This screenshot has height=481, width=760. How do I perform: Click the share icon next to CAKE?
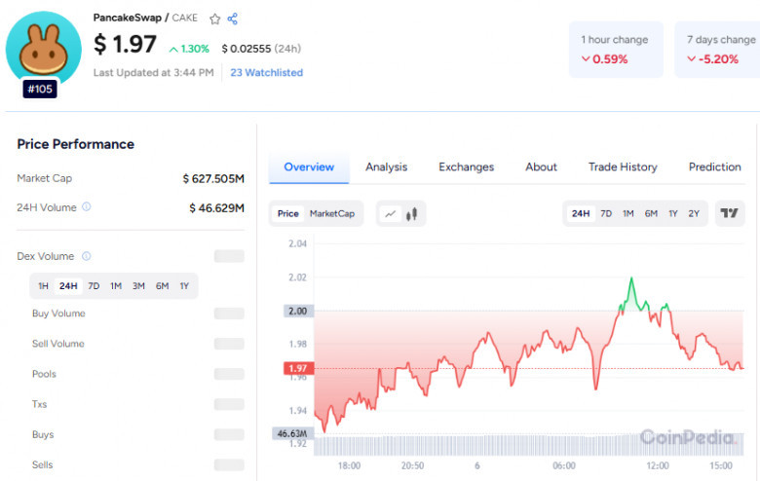233,18
